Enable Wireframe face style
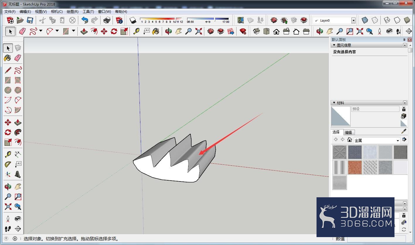415x245 pixels. (x=387, y=20)
